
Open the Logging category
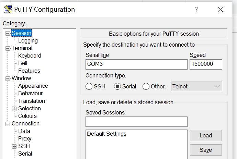tap(28, 40)
